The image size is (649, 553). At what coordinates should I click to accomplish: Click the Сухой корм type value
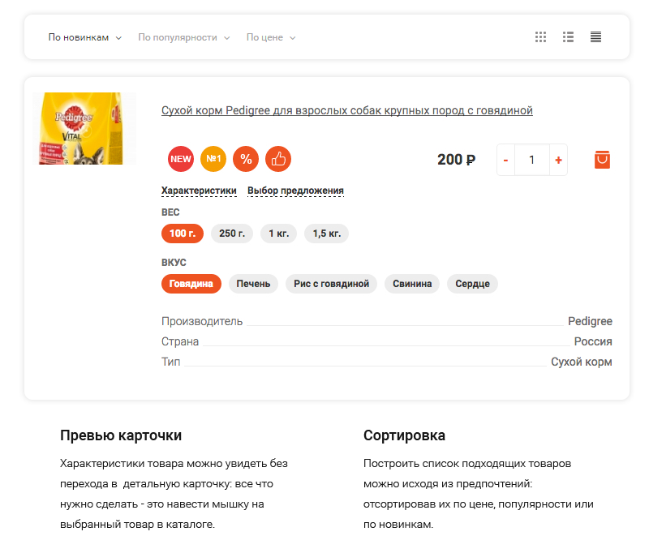[582, 362]
